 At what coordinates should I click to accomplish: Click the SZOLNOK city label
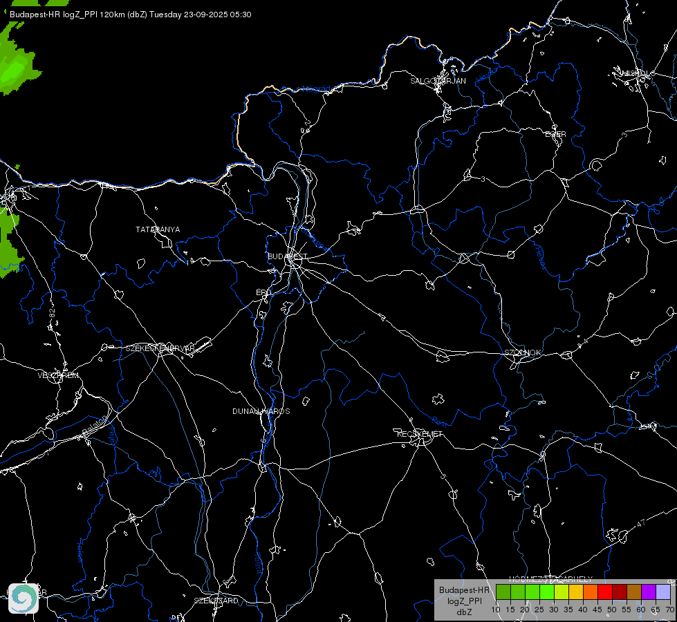[522, 352]
